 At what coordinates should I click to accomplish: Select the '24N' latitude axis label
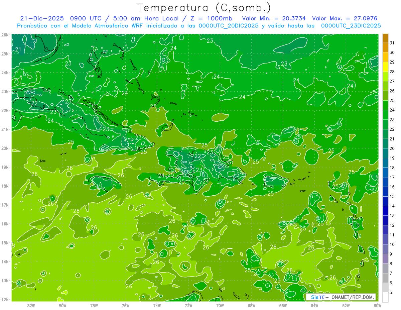pyautogui.click(x=5, y=73)
